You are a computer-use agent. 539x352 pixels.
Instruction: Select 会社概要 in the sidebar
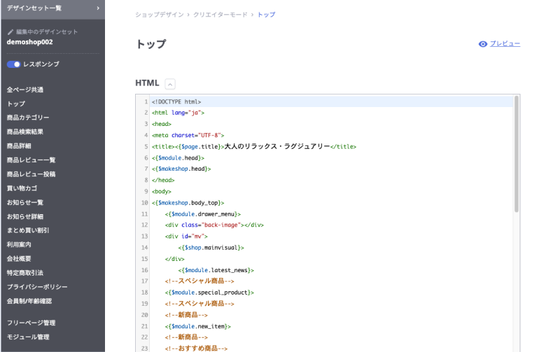click(x=19, y=258)
